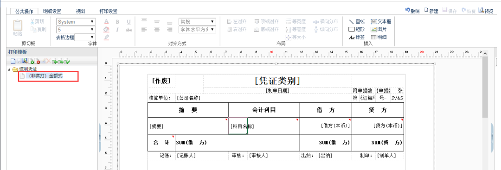Toggle italic I formatting
This screenshot has width=501, height=170.
pyautogui.click(x=117, y=30)
